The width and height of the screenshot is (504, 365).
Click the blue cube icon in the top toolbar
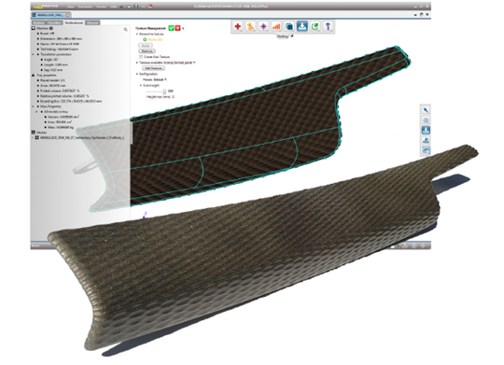point(289,26)
